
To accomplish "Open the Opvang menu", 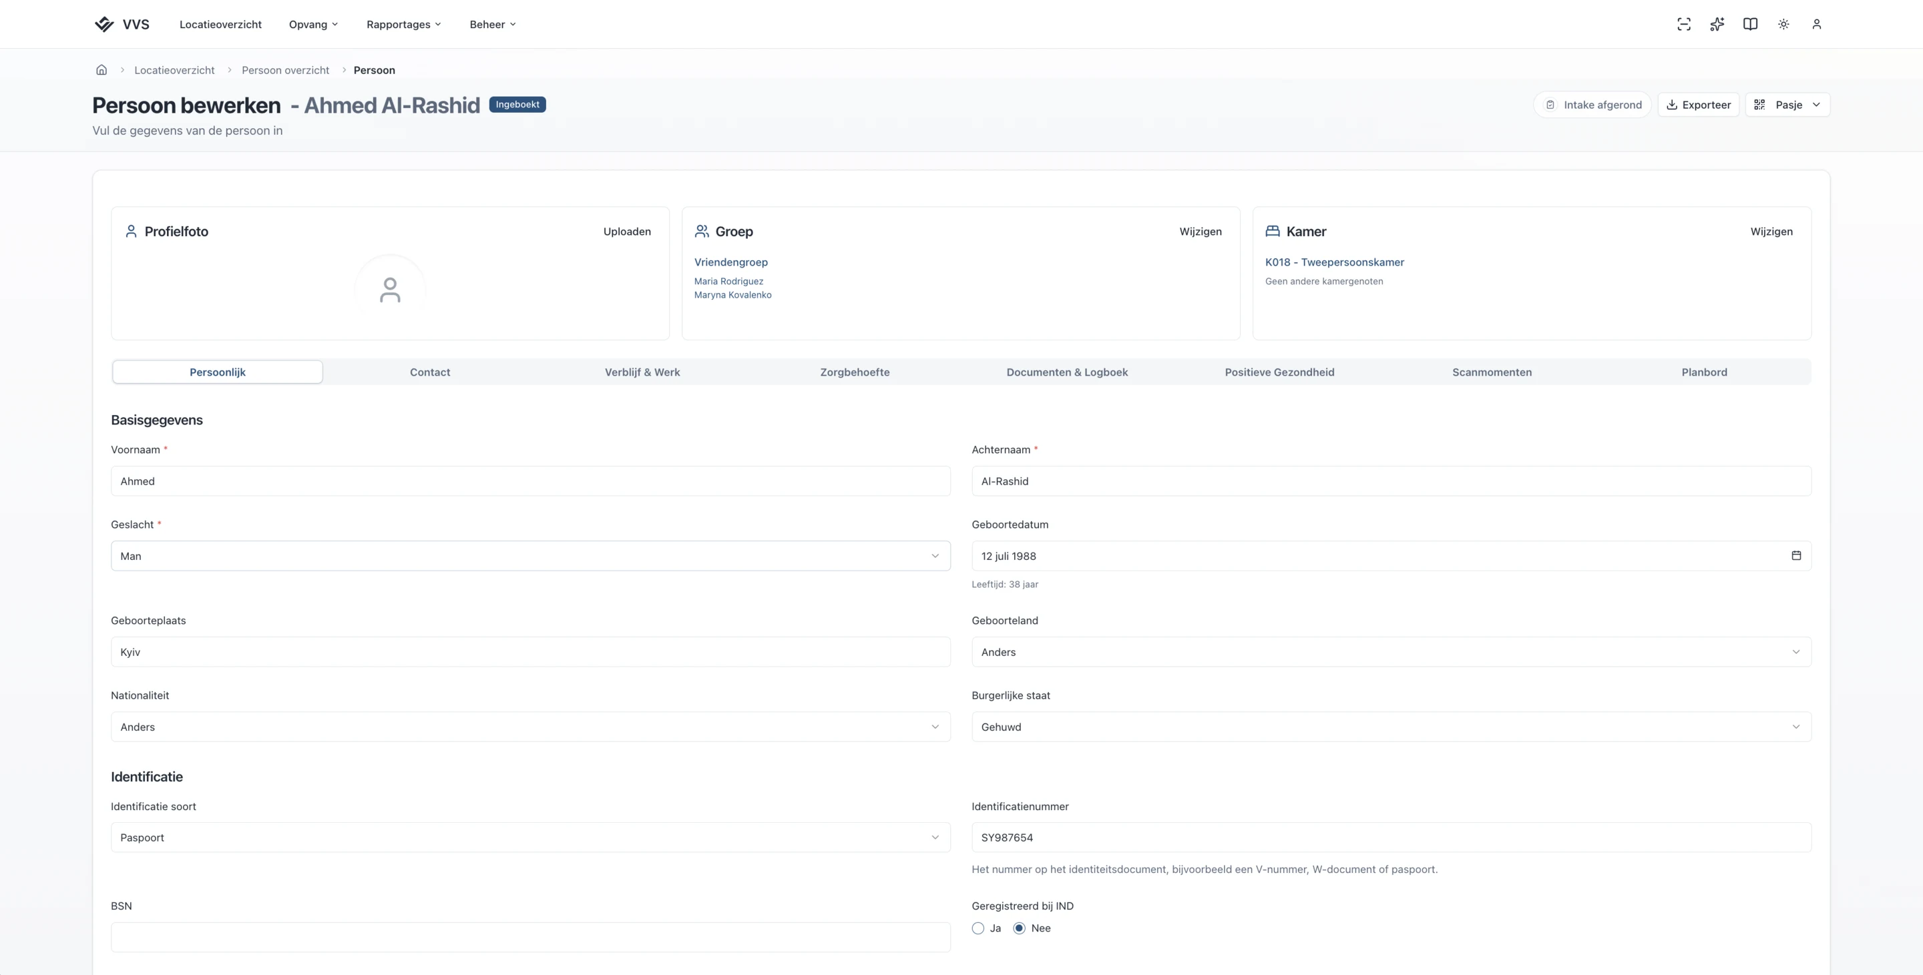I will [x=314, y=24].
